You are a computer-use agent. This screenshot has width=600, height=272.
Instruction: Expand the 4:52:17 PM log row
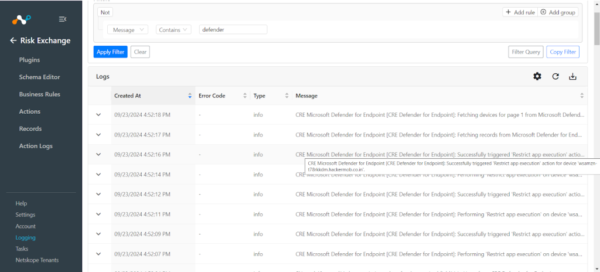click(98, 134)
